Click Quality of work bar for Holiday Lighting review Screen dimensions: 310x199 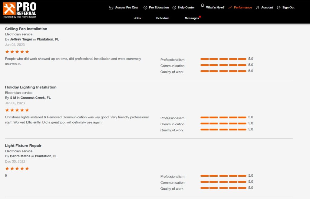(223, 130)
